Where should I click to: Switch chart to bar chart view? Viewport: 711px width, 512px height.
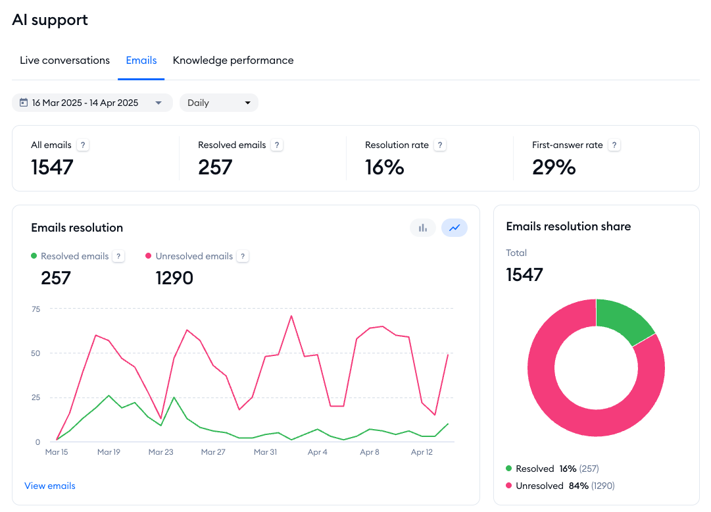click(422, 228)
